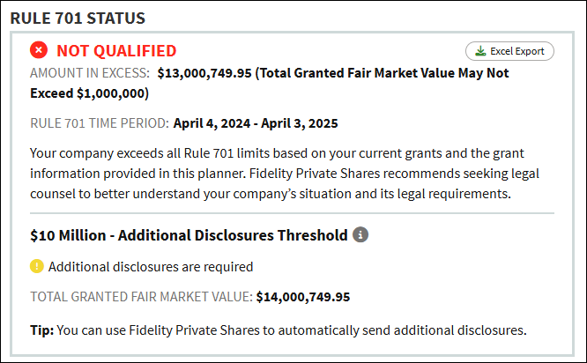Click the paragraph about exceeding Rule 701 limits
This screenshot has width=587, height=363.
285,174
